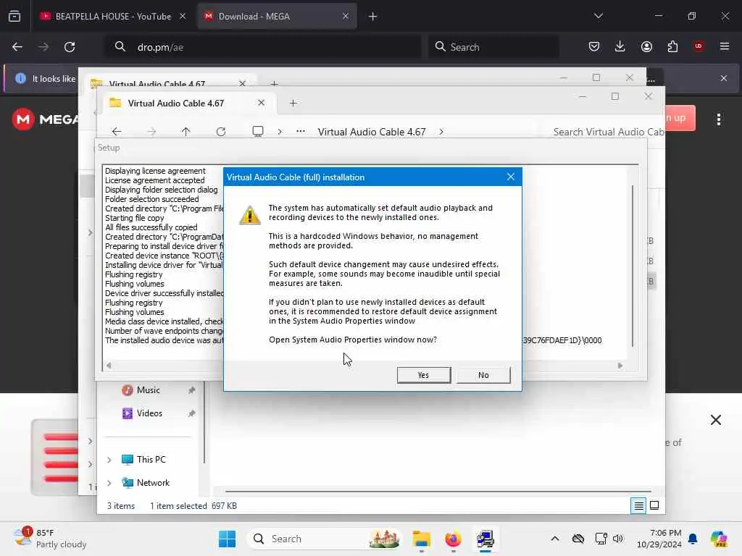Click the dro.pm/ae address bar
742x556 pixels.
[x=262, y=47]
